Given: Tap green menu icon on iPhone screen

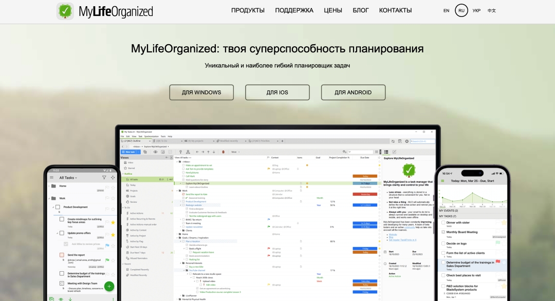Looking at the screenshot, I should (x=442, y=181).
